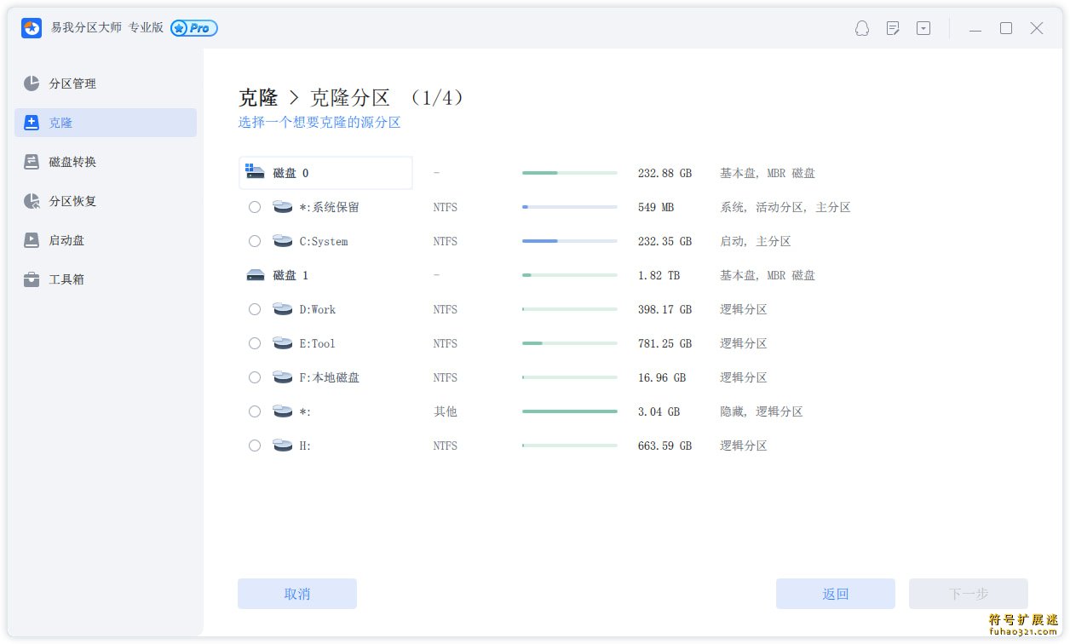1070x644 pixels.
Task: Click the 克隆 sidebar icon
Action: point(32,123)
